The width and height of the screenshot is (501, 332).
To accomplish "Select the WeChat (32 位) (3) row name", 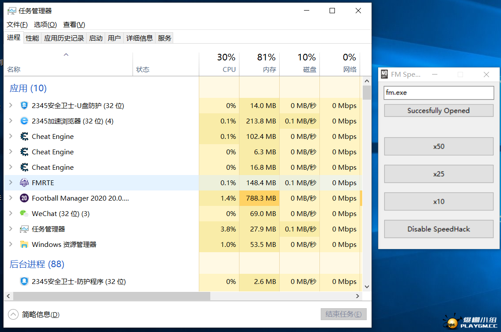I will click(61, 214).
